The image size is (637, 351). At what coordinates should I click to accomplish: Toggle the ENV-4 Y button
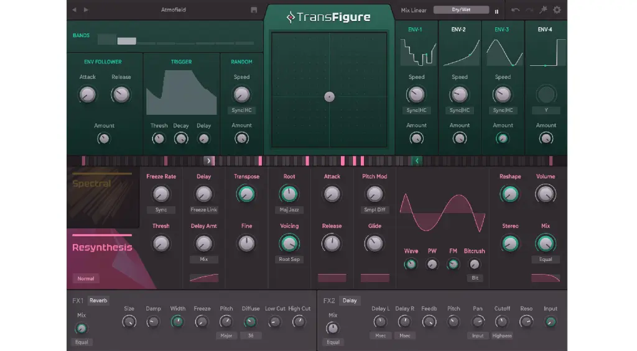pyautogui.click(x=546, y=111)
